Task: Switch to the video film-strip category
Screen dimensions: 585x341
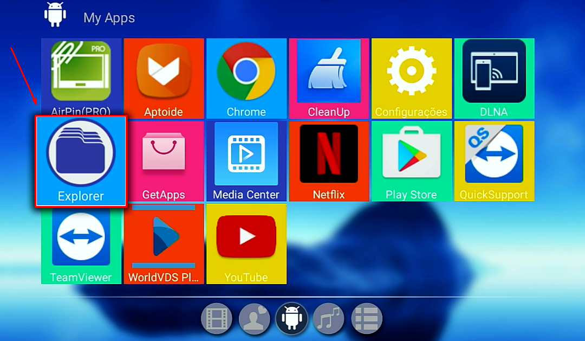Action: pyautogui.click(x=216, y=319)
